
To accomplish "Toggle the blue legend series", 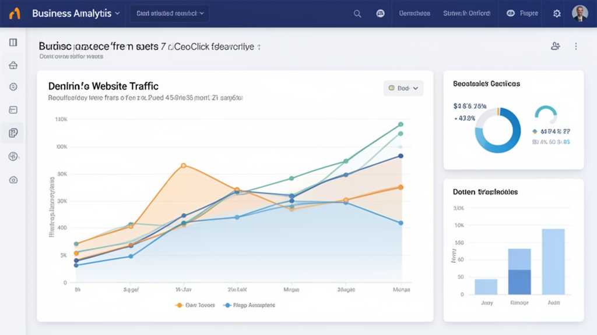I will click(x=250, y=305).
